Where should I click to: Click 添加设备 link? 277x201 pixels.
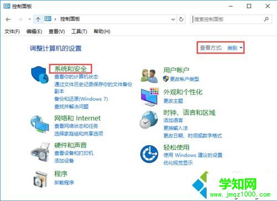[64, 161]
